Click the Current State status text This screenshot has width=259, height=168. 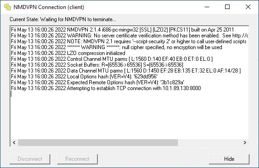tap(63, 19)
